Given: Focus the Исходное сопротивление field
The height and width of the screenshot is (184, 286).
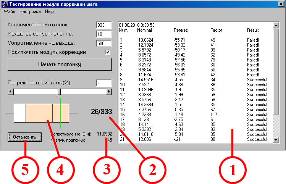Looking at the screenshot, I should (x=104, y=34).
